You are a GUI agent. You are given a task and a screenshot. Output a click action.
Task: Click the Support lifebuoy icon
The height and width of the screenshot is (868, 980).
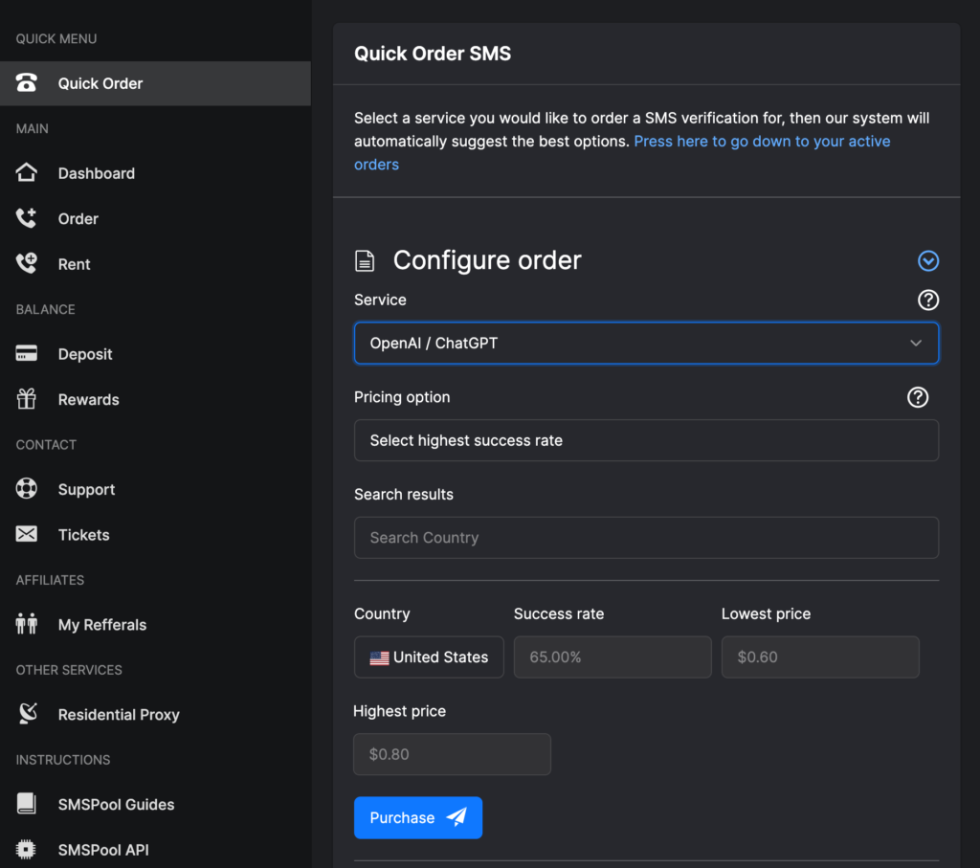26,489
